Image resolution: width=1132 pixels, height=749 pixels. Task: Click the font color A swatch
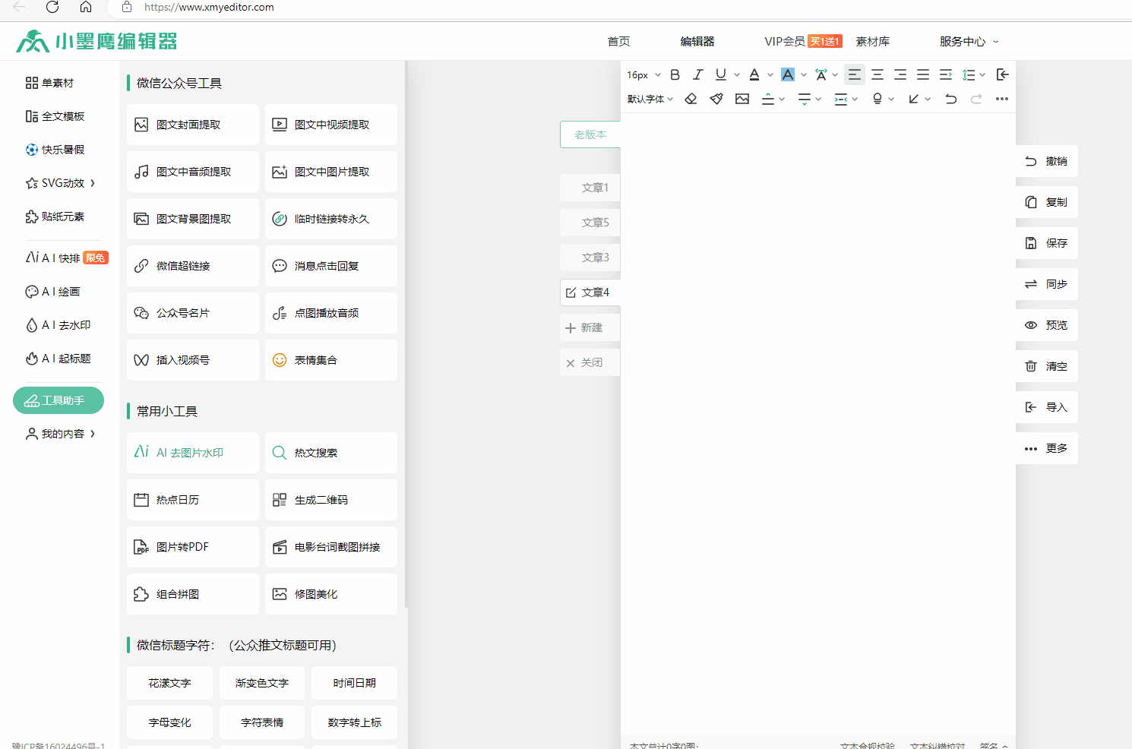coord(754,74)
